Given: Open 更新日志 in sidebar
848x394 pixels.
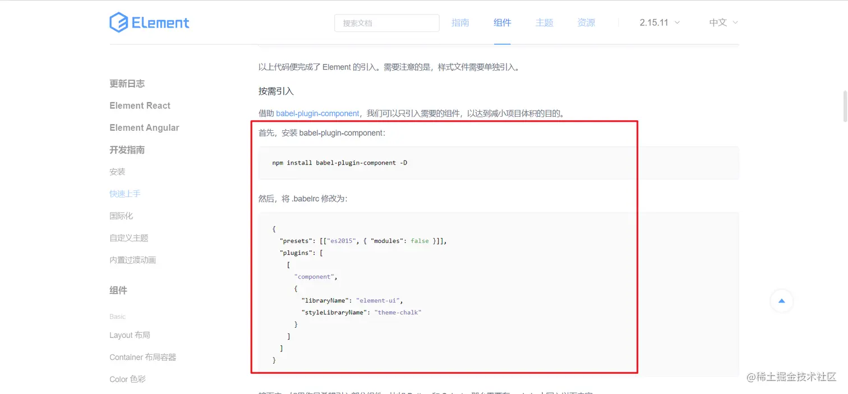Looking at the screenshot, I should pyautogui.click(x=127, y=84).
